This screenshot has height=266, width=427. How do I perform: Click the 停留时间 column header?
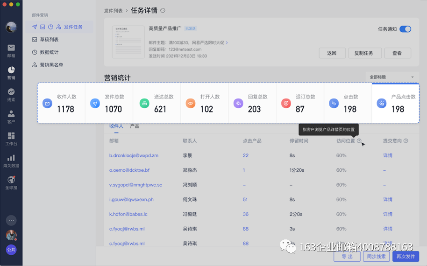[x=299, y=140]
